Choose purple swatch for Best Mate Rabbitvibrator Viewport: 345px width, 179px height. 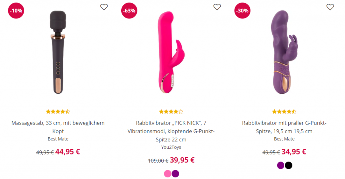(x=281, y=165)
